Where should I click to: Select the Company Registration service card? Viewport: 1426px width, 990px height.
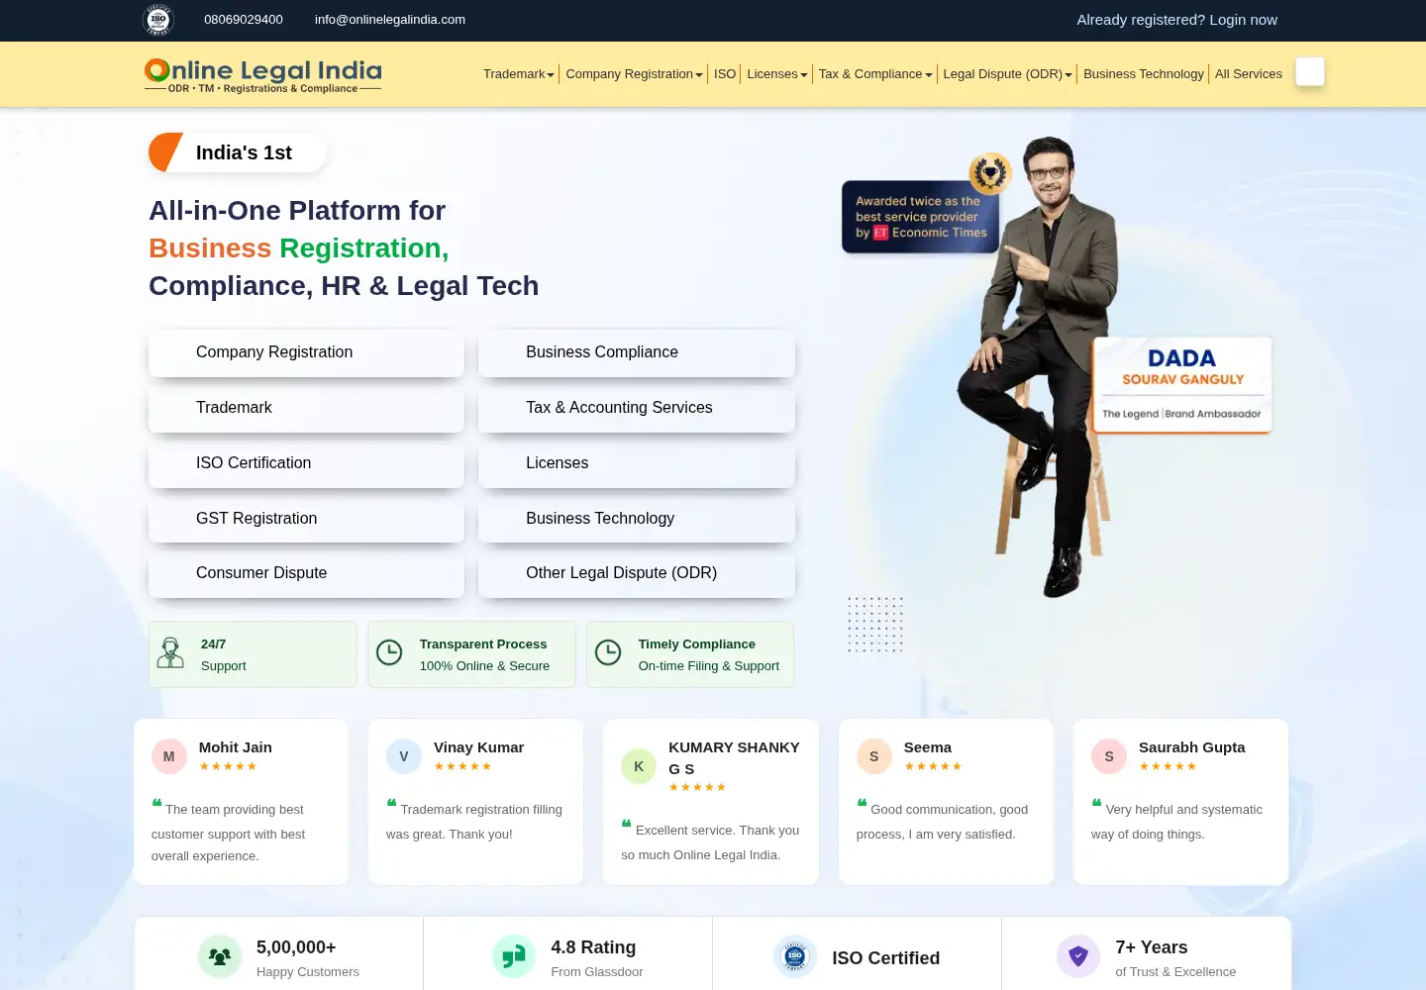306,352
